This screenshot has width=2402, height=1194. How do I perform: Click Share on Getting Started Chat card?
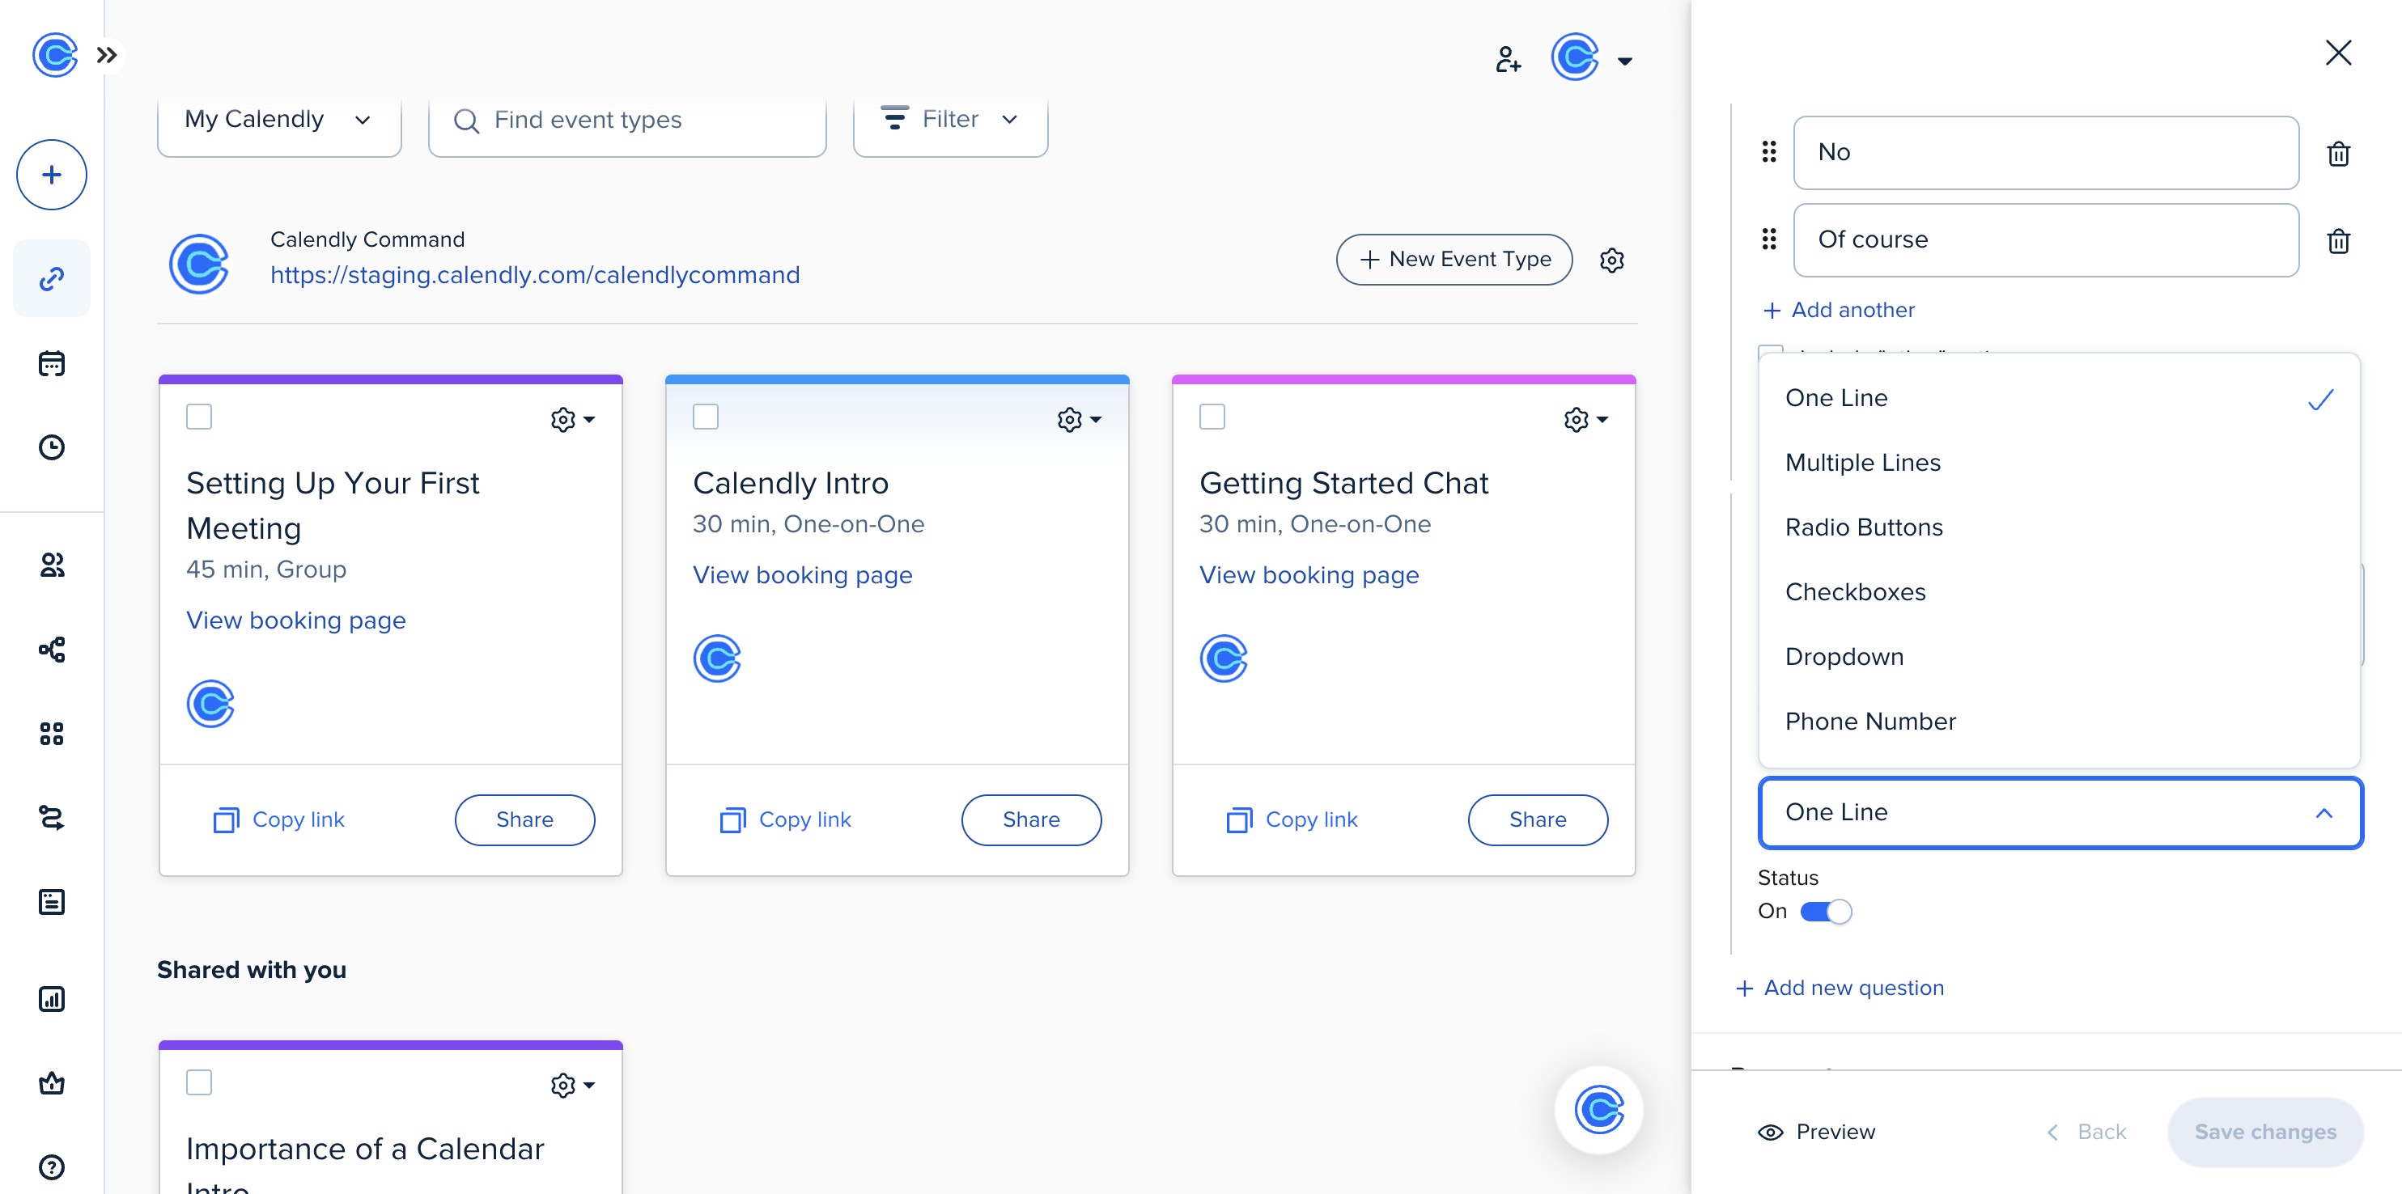point(1538,820)
